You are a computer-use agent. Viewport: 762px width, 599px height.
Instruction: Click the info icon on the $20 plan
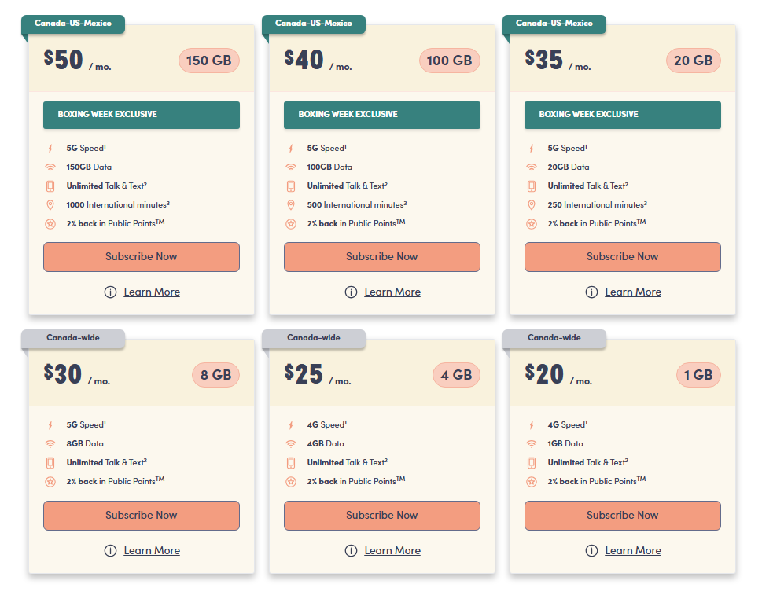[x=591, y=550]
